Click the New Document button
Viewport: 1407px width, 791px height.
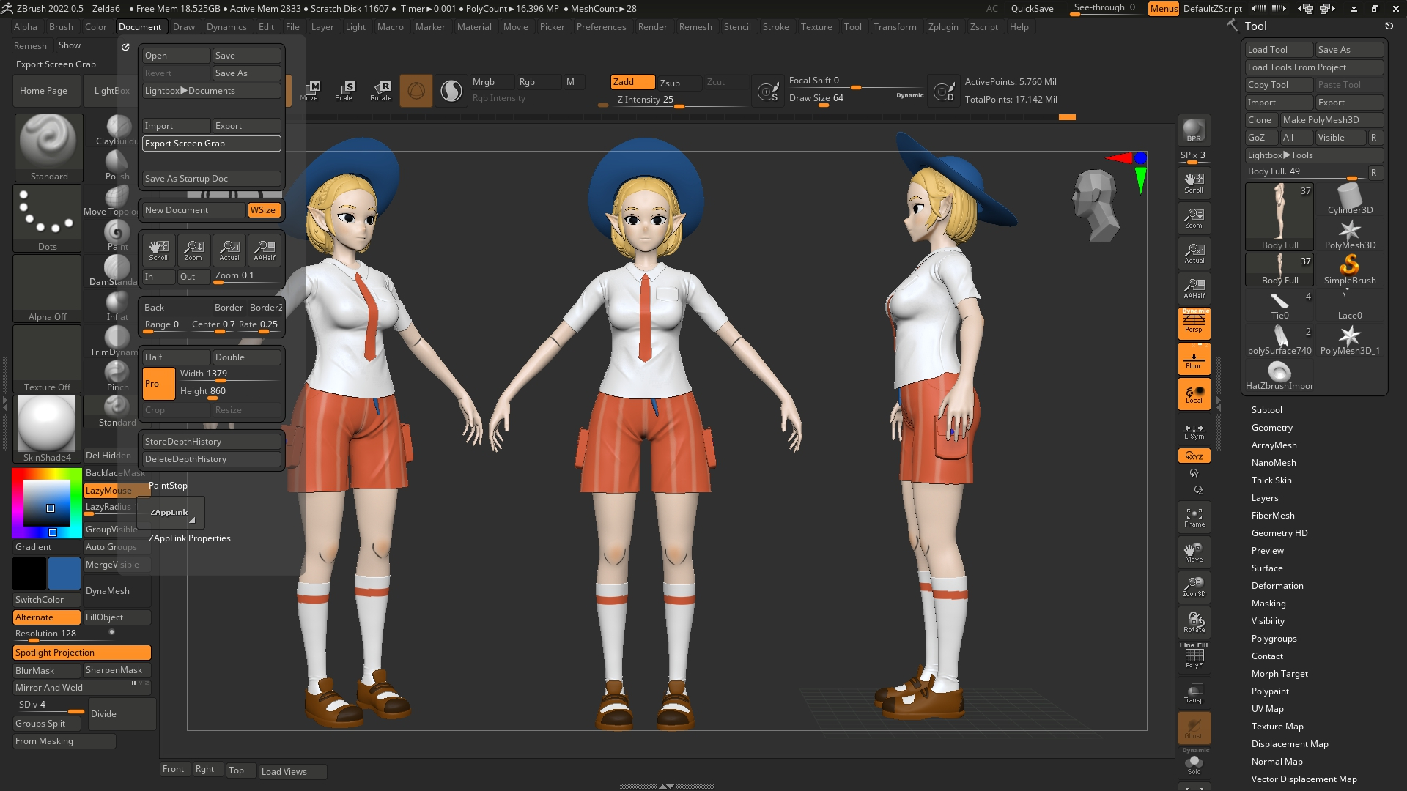coord(193,210)
